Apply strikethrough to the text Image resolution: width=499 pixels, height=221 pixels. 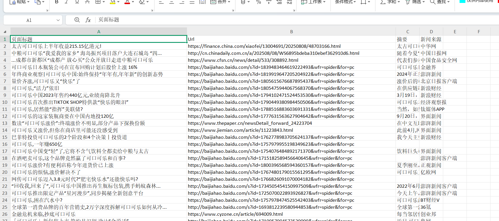[x=87, y=2]
